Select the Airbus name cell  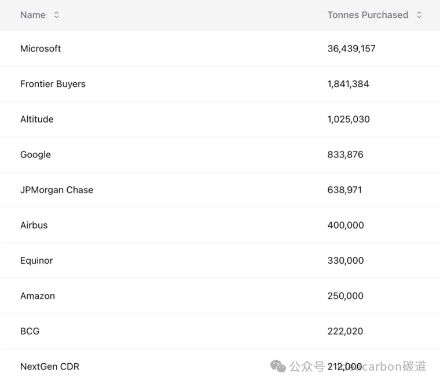point(34,225)
